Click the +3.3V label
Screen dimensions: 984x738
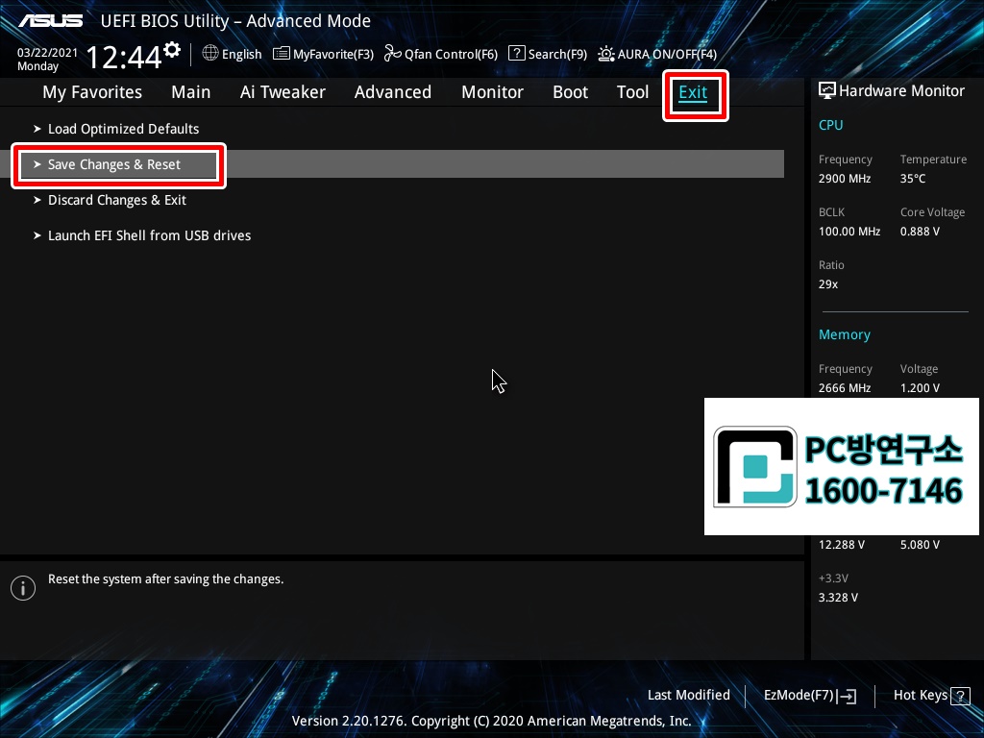point(833,578)
